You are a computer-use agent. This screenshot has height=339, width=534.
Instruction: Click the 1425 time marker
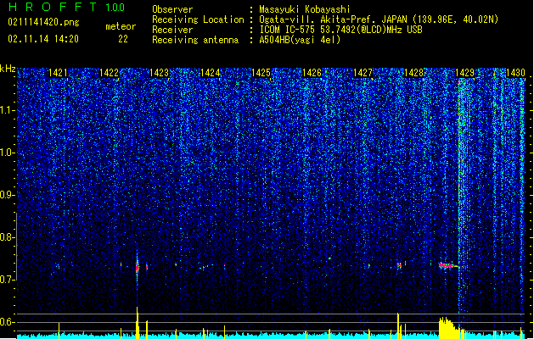click(261, 73)
